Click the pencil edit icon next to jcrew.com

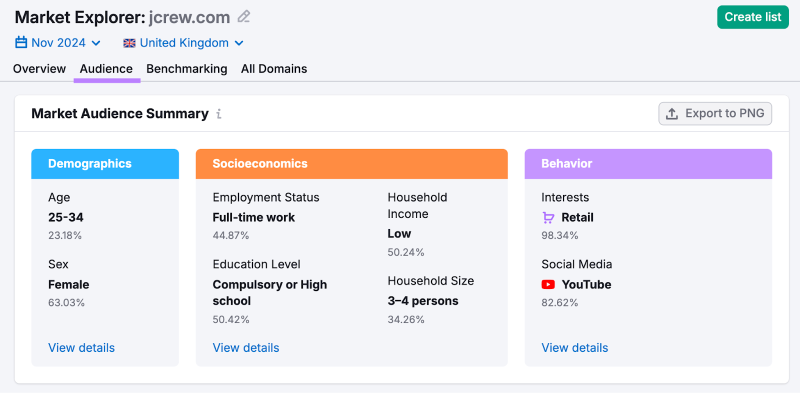click(243, 16)
